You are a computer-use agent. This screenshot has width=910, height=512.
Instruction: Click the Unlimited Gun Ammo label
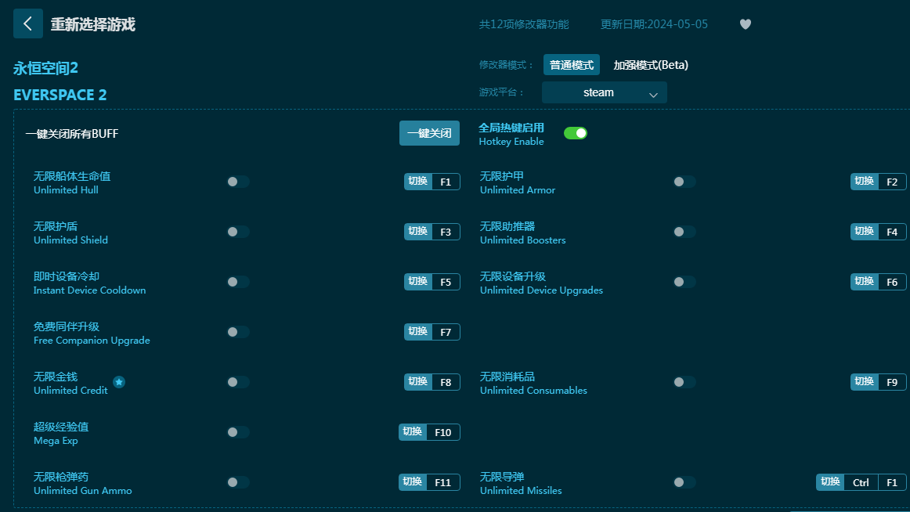(82, 491)
